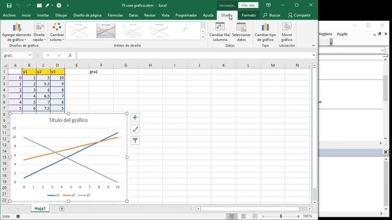
Task: Click the Compartir button
Action: (x=300, y=15)
